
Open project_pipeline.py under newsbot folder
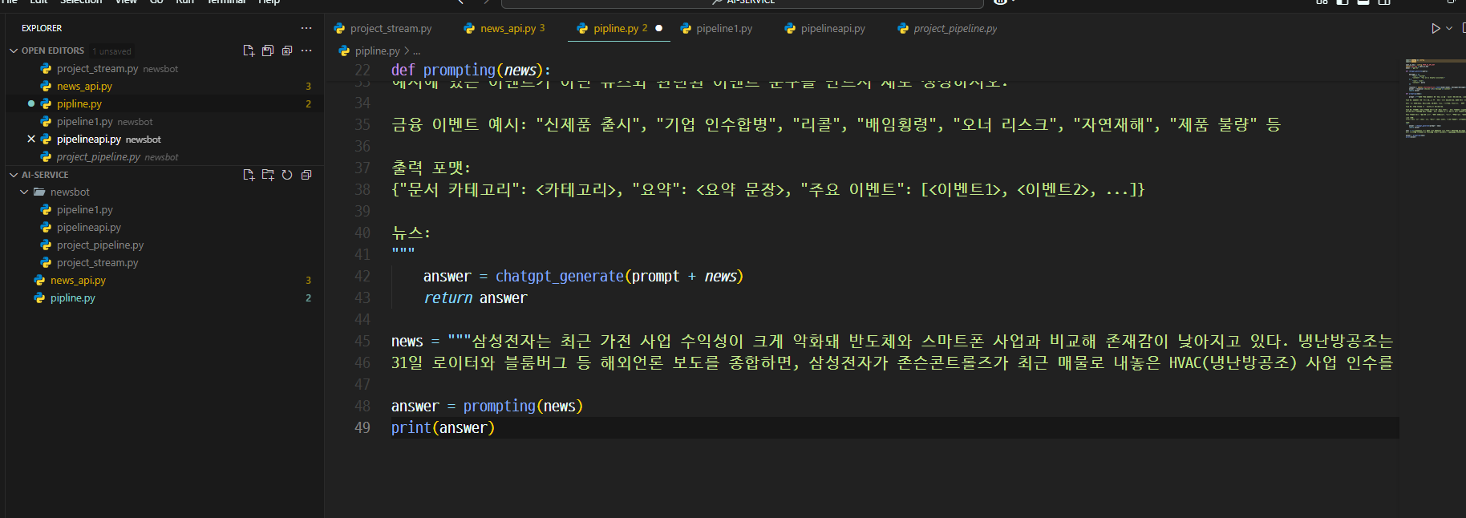pyautogui.click(x=164, y=245)
